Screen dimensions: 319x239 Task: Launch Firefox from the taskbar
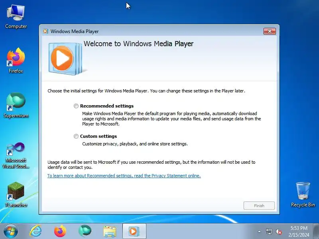tap(60, 231)
